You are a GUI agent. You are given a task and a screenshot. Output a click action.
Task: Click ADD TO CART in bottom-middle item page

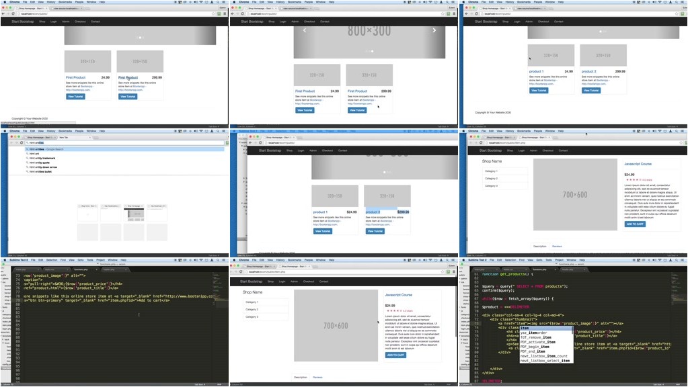(x=395, y=355)
